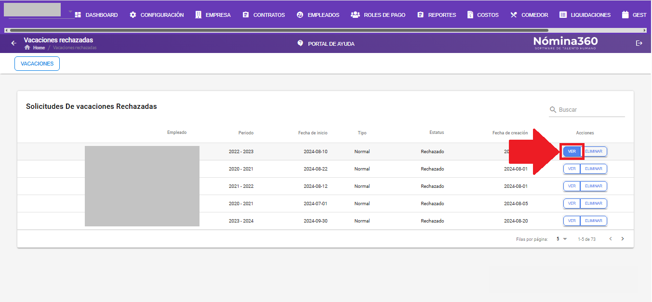Click the 1-5 de 73 pagination text
The image size is (652, 302).
pos(586,239)
